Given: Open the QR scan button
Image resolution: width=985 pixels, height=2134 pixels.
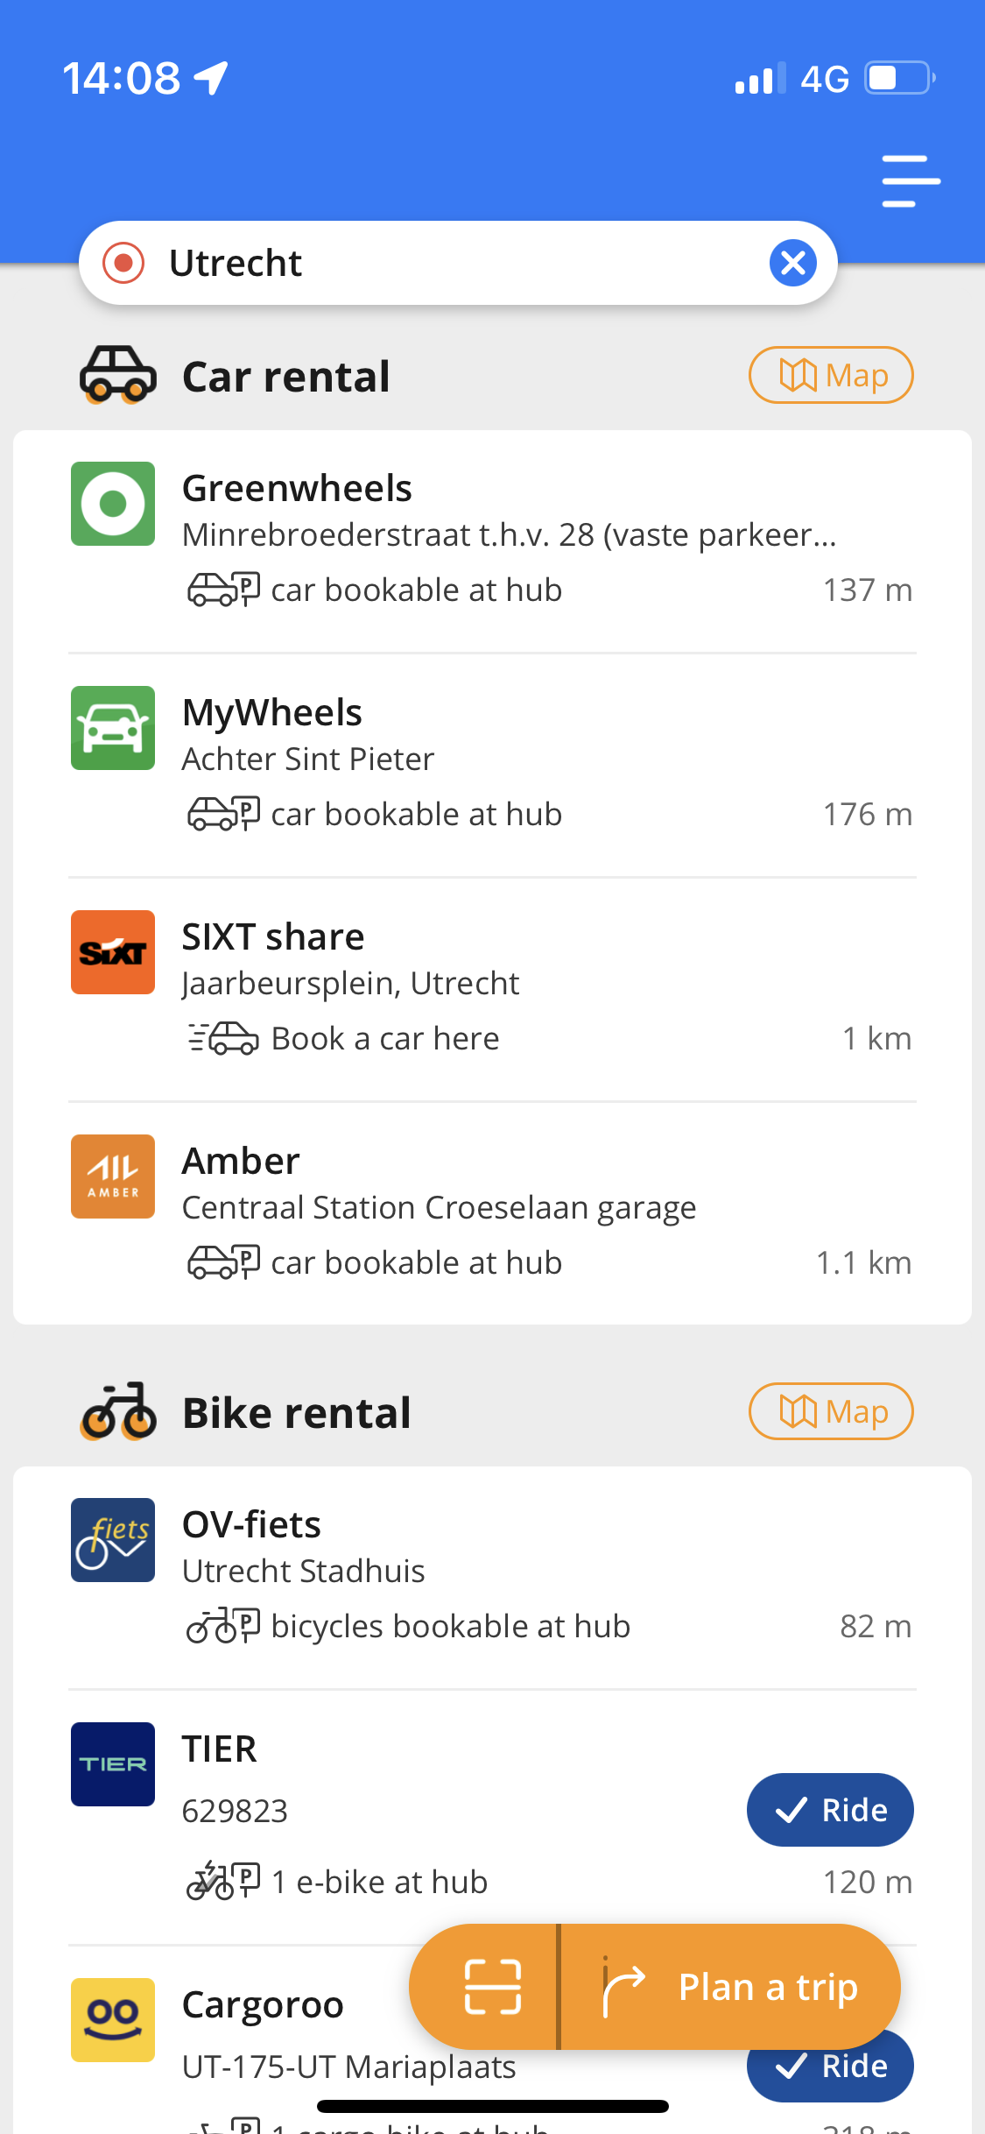Looking at the screenshot, I should 492,1987.
